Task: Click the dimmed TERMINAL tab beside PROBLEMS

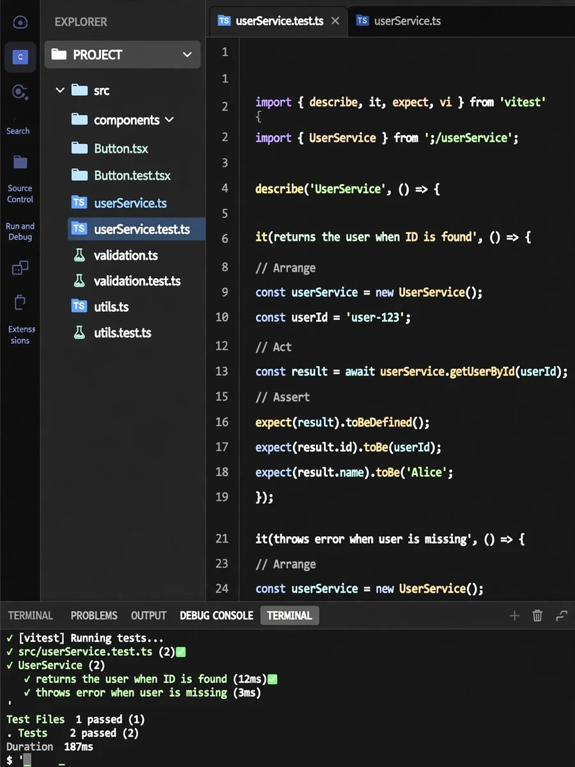Action: tap(30, 616)
